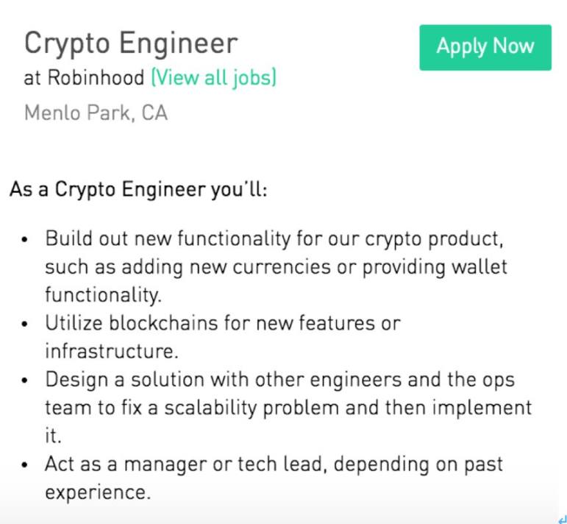Click the bullet point before "Build out new functionality"

pyautogui.click(x=26, y=241)
